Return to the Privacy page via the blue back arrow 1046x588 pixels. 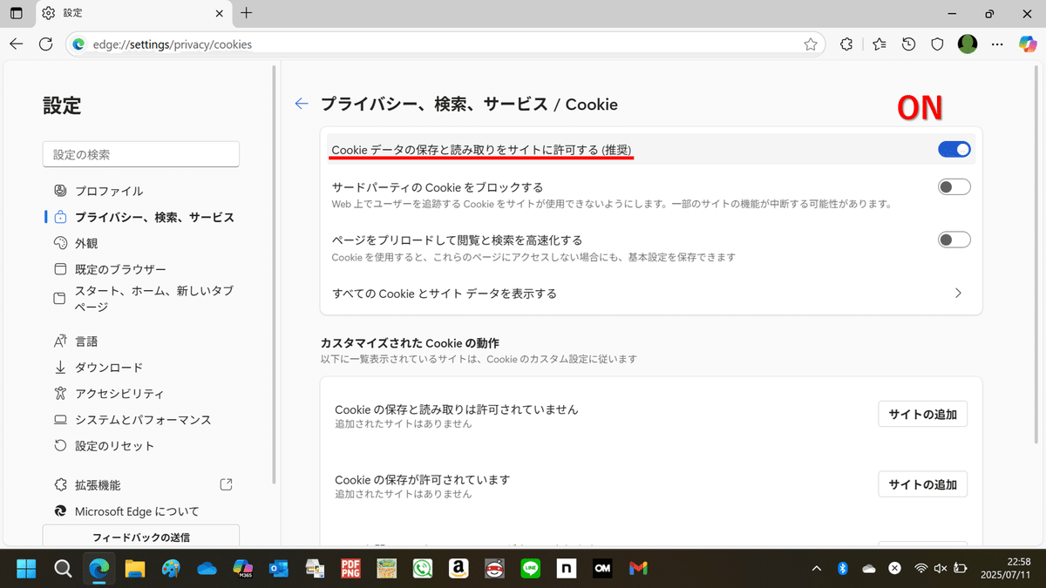point(302,104)
